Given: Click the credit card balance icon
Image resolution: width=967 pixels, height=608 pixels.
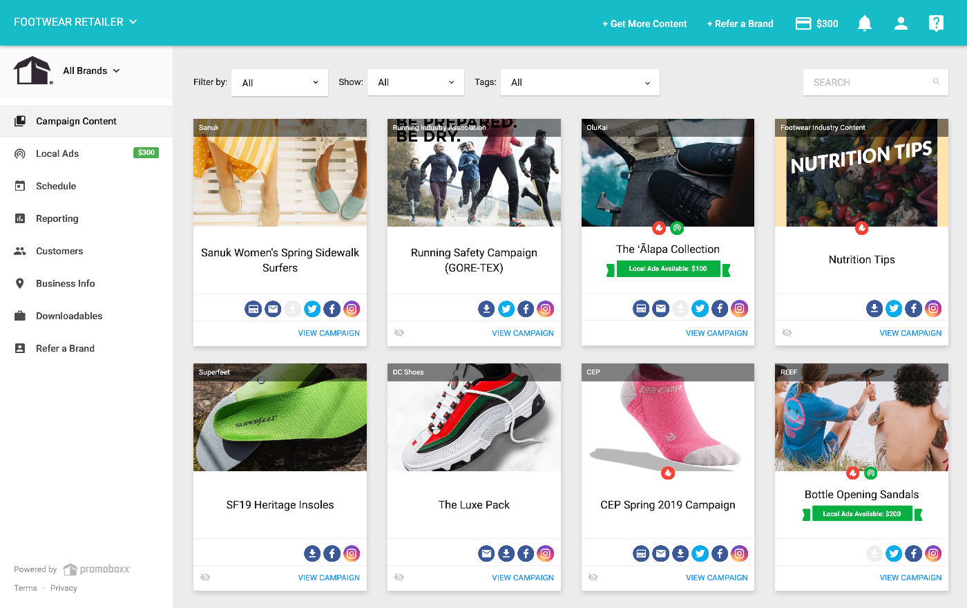Looking at the screenshot, I should click(x=803, y=23).
